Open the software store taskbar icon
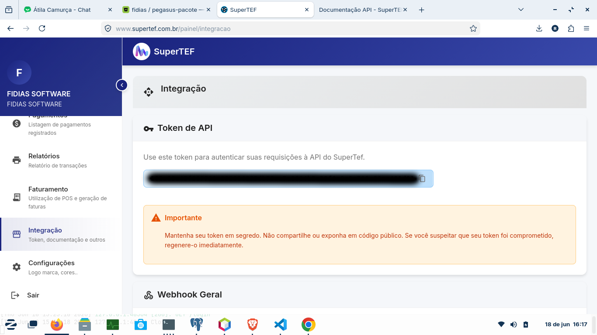The image size is (597, 335). click(141, 325)
